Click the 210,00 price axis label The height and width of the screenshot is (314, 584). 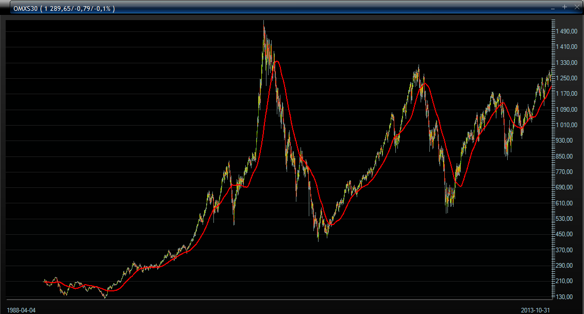(569, 281)
